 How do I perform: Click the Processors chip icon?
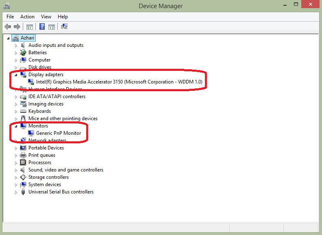23,163
